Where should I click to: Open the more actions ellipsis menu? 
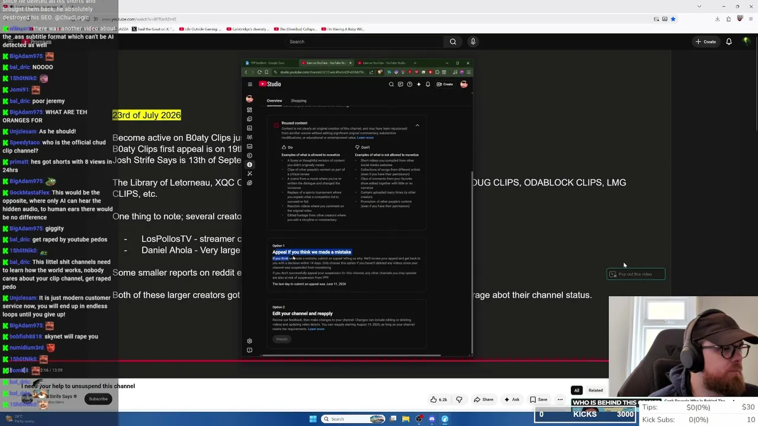[x=560, y=399]
